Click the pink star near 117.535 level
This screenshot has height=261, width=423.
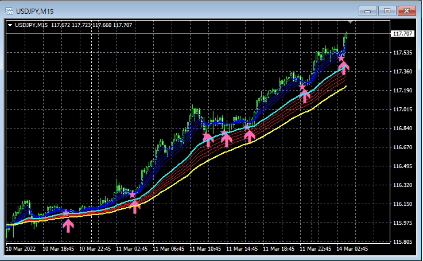pyautogui.click(x=341, y=59)
